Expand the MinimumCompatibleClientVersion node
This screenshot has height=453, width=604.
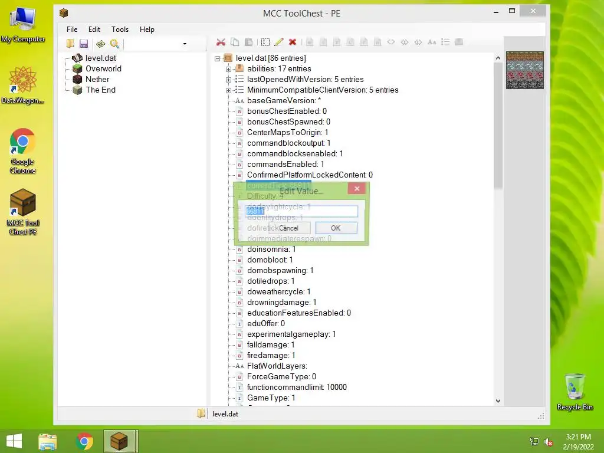(228, 90)
